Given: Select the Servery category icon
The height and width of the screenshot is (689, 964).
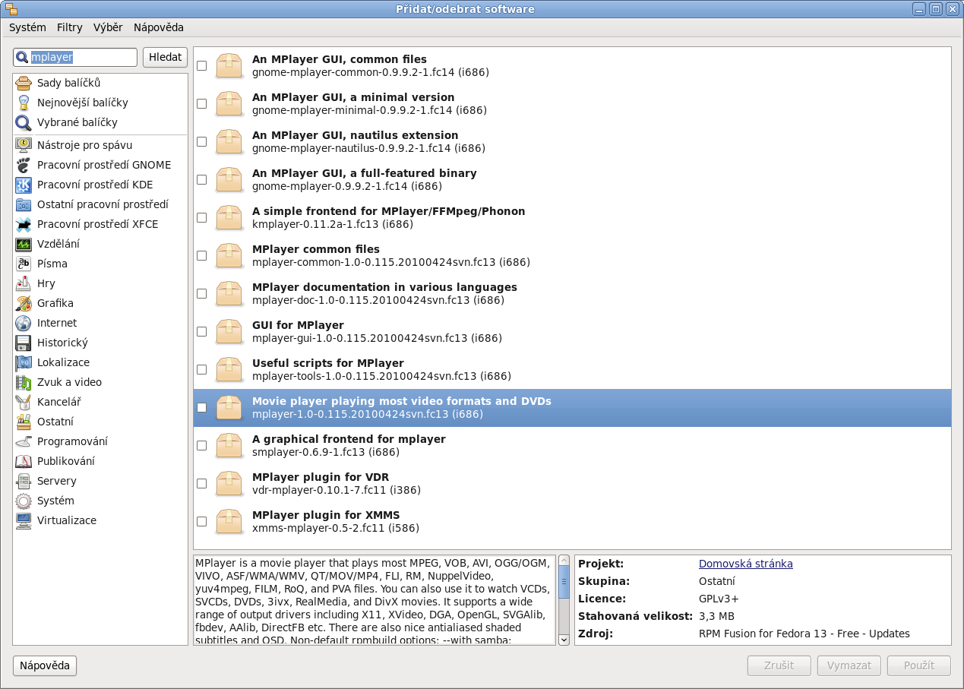Looking at the screenshot, I should click(x=24, y=481).
